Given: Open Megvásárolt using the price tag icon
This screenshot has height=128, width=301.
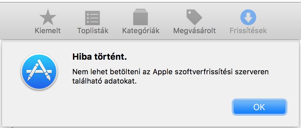Looking at the screenshot, I should tap(194, 17).
